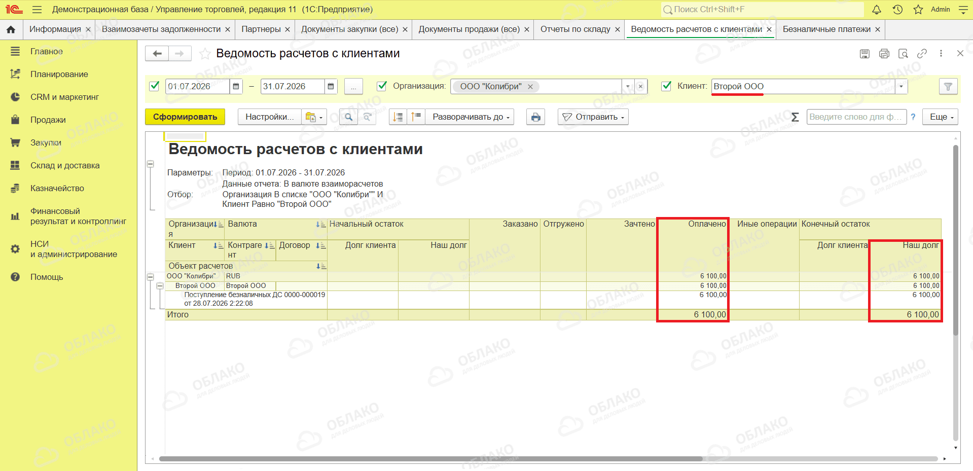Click the Сформировать button

tap(185, 117)
